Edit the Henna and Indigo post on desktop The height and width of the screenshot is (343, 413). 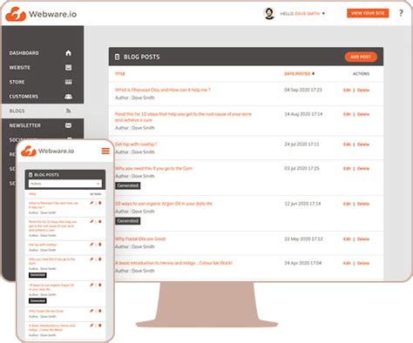pos(347,263)
